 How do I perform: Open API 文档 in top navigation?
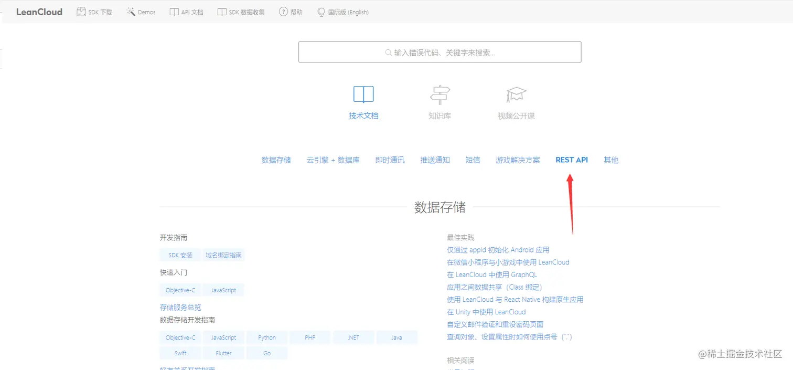click(192, 12)
